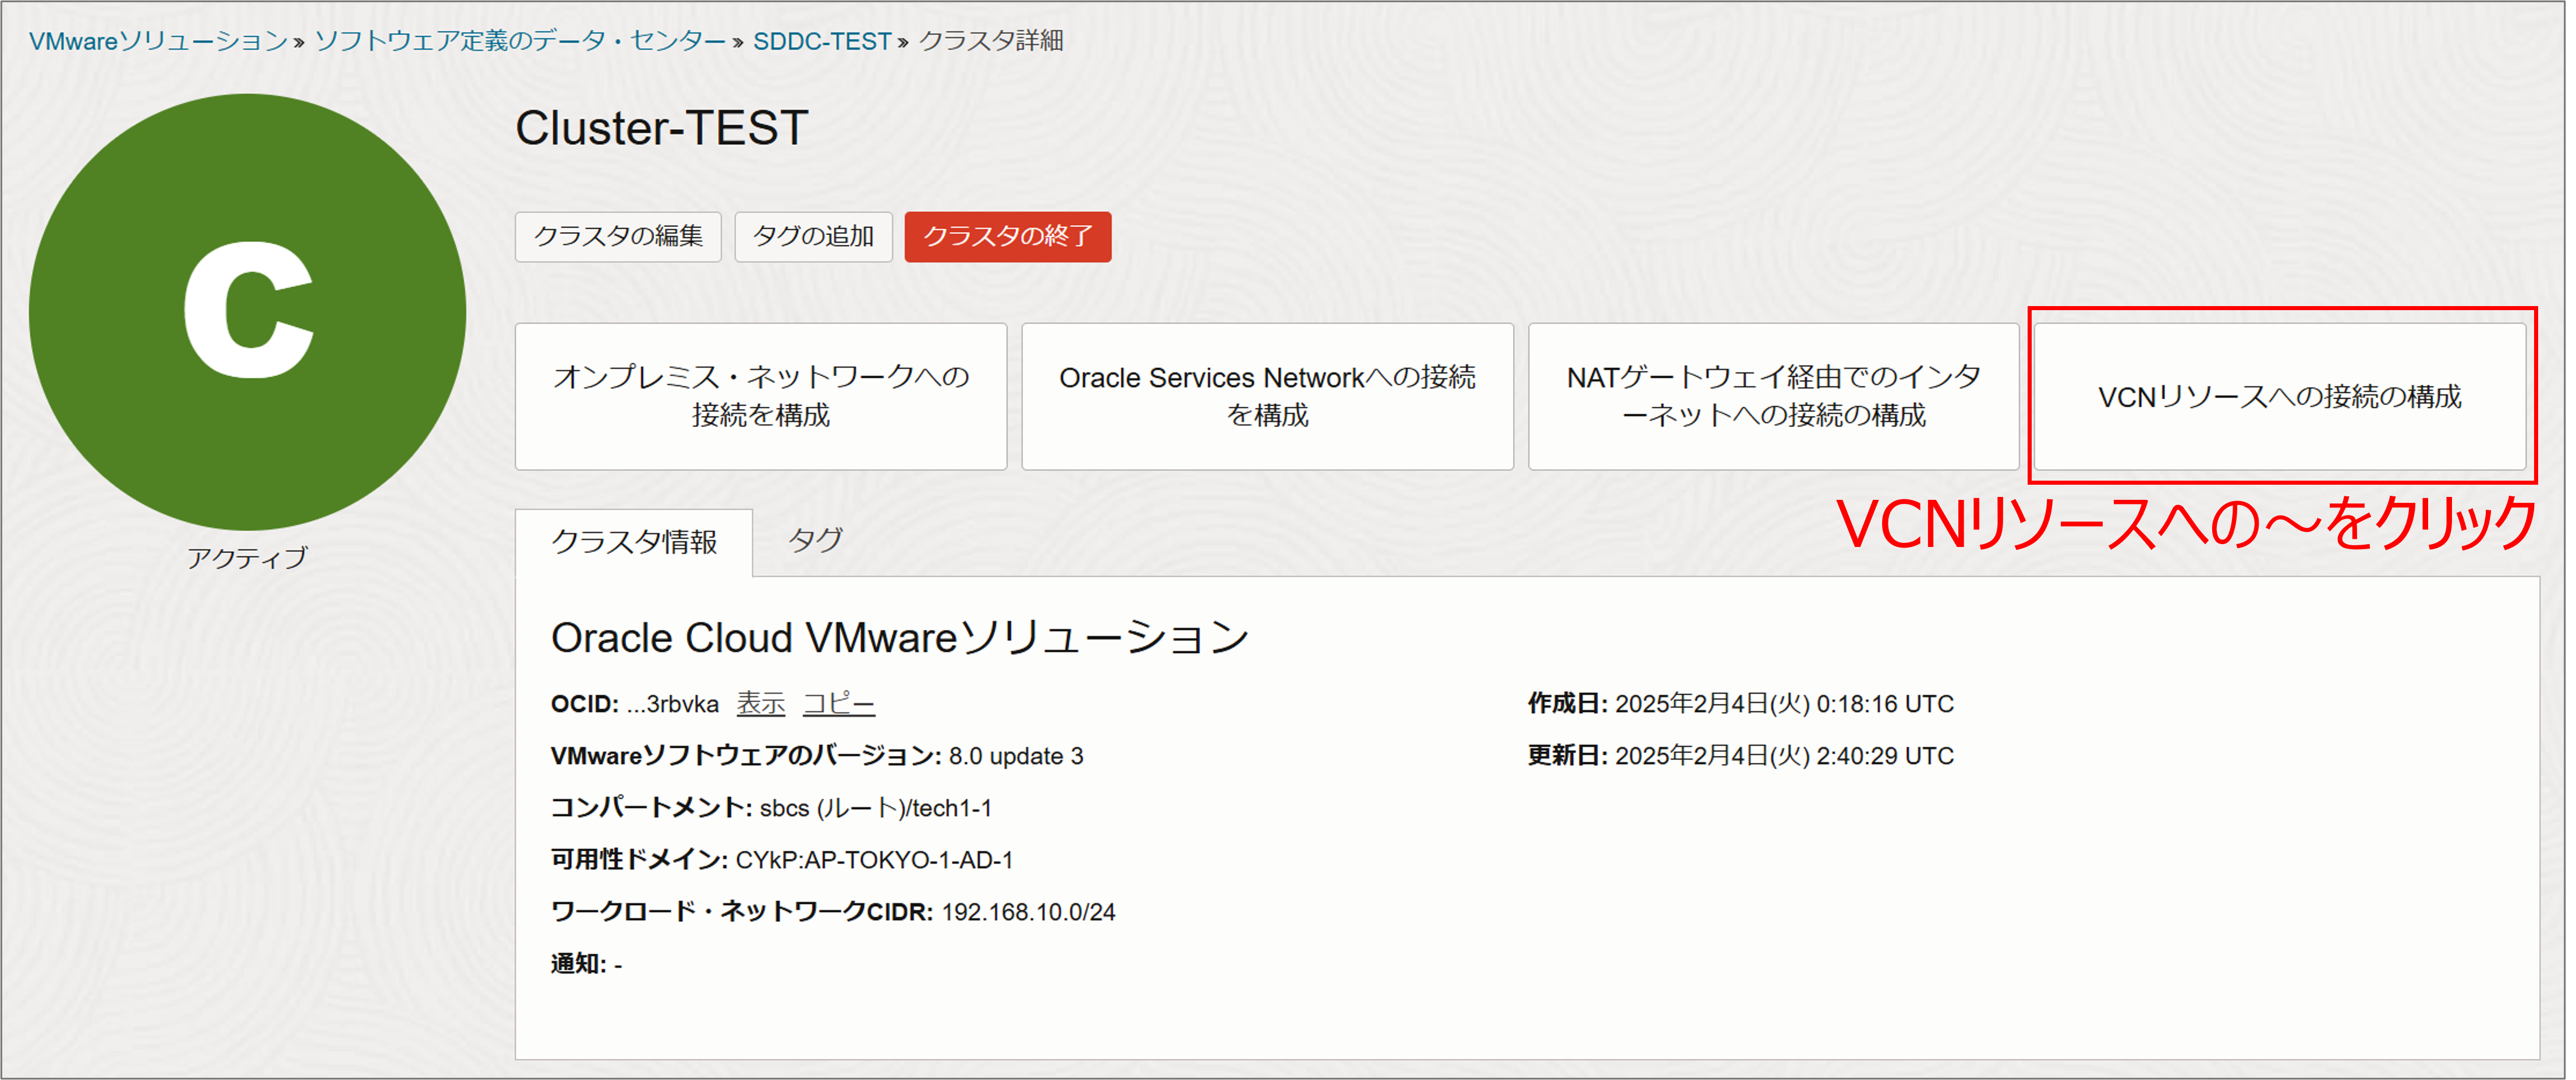
Task: Click the タグの追加 button
Action: (813, 236)
